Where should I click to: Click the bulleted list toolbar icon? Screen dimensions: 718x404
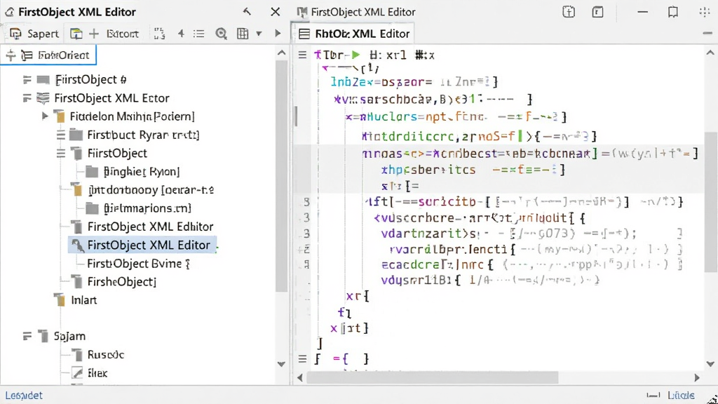pyautogui.click(x=198, y=34)
